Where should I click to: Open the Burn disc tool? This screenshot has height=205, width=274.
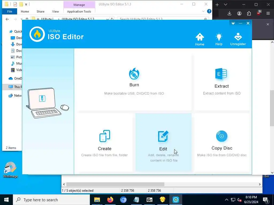point(134,82)
